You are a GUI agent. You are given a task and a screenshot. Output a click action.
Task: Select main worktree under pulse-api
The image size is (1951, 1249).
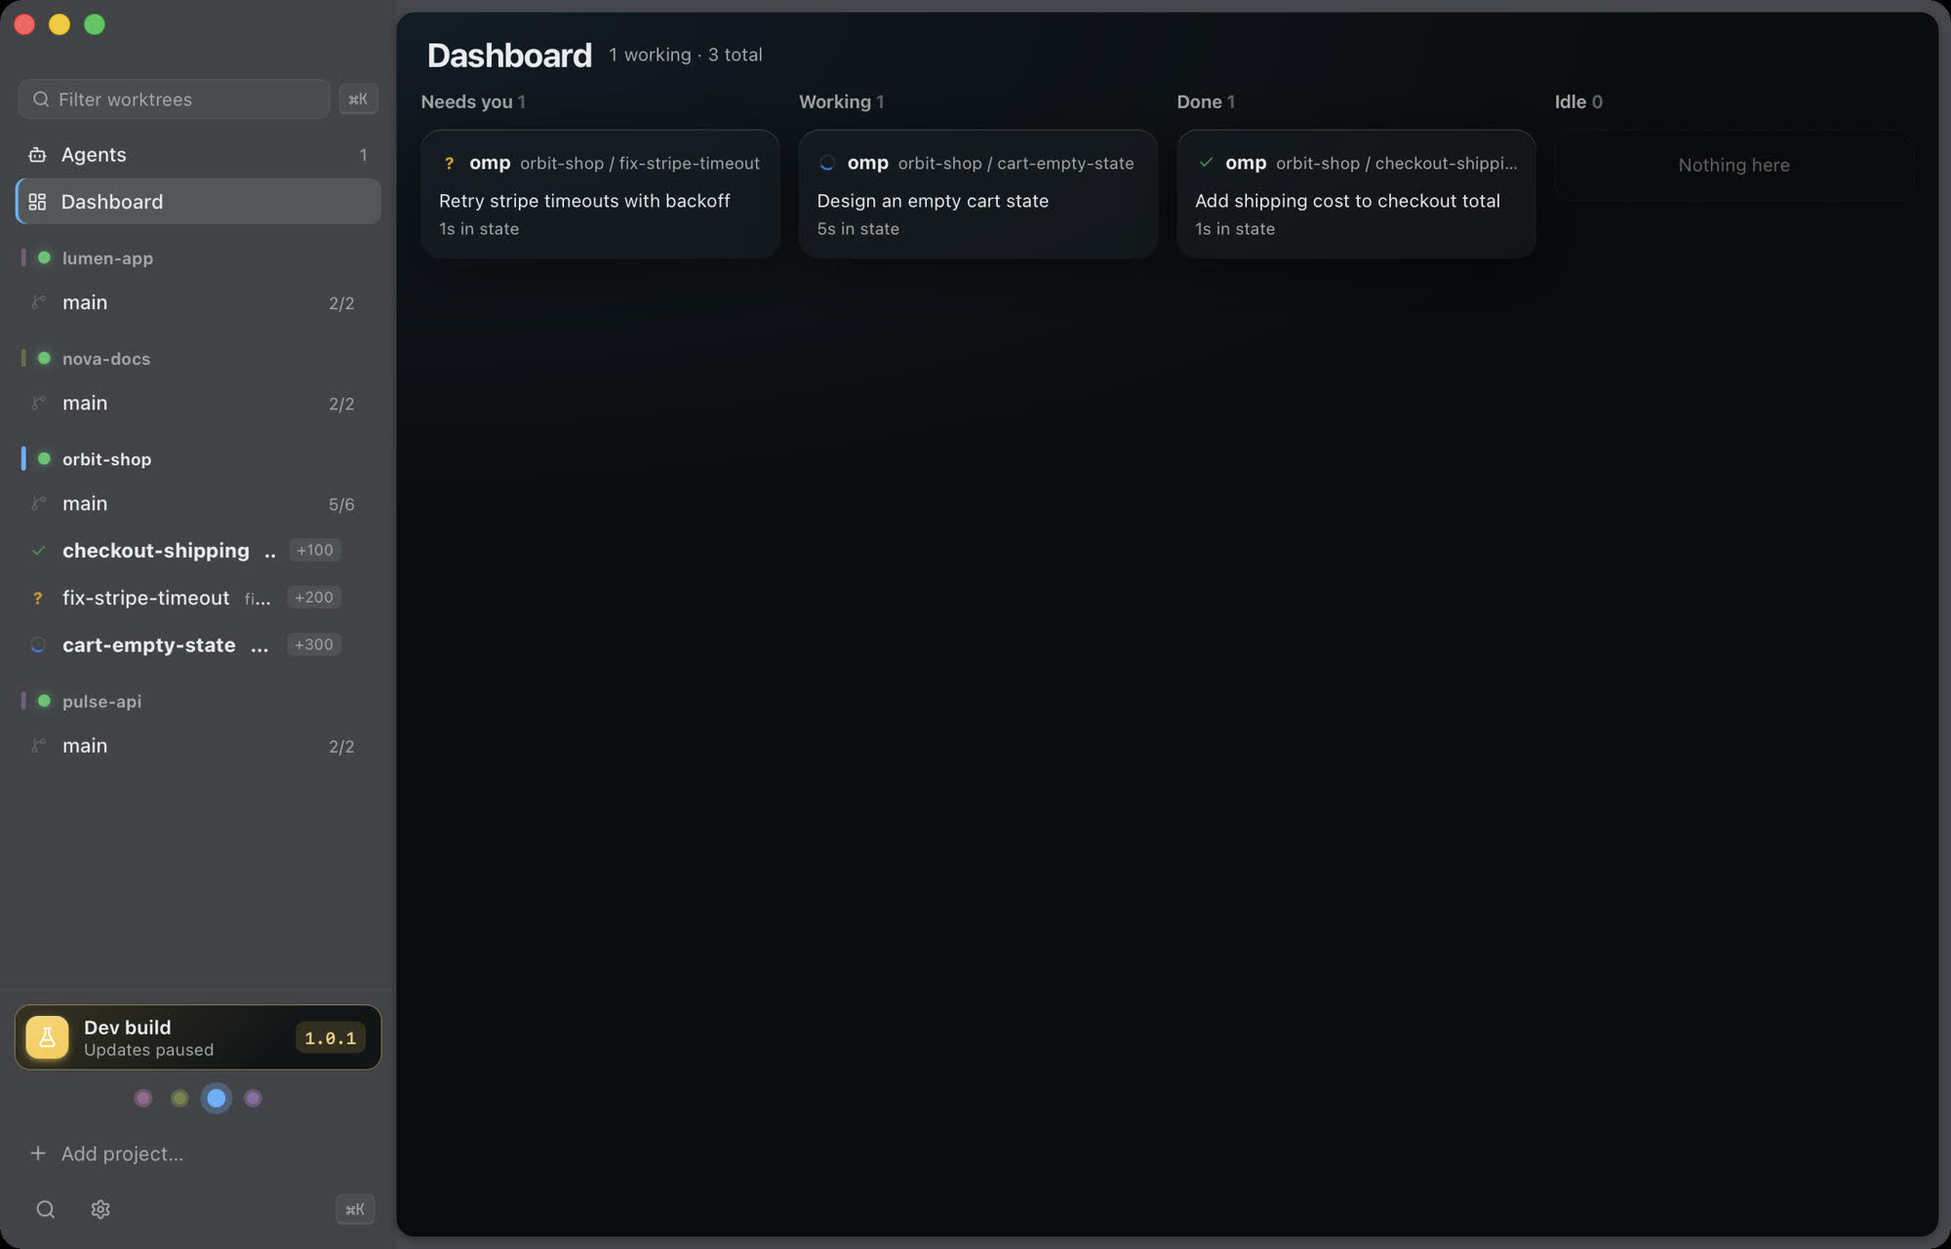(x=198, y=746)
